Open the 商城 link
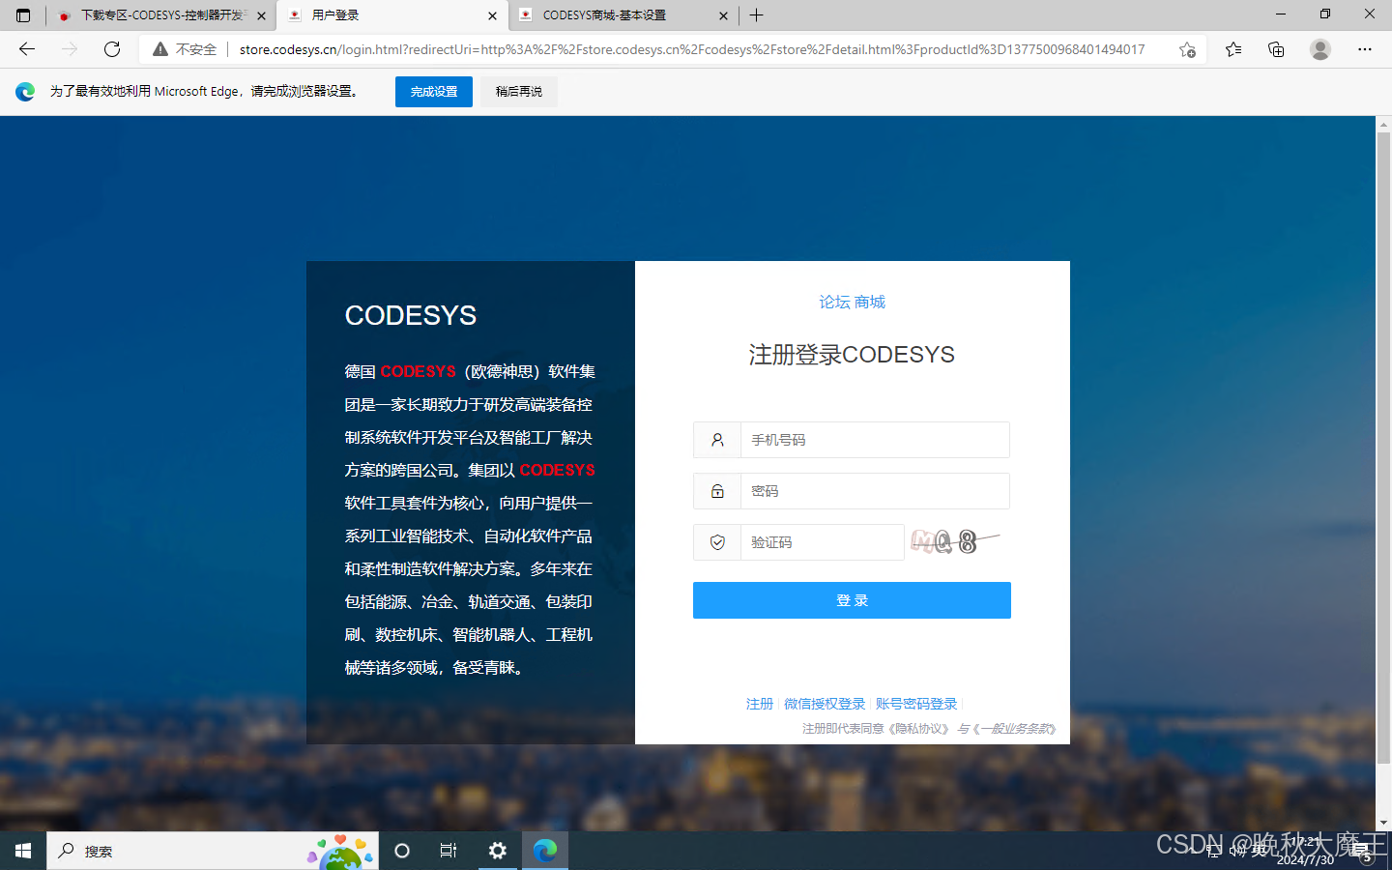Image resolution: width=1392 pixels, height=870 pixels. (x=870, y=303)
